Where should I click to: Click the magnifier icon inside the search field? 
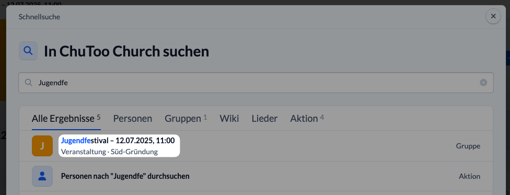(29, 83)
